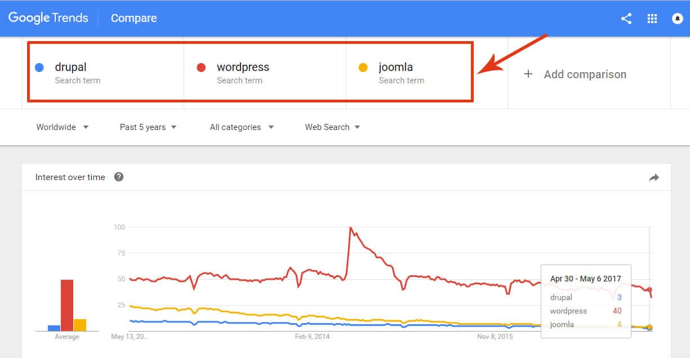Expand the All categories dropdown
The height and width of the screenshot is (358, 690).
[241, 127]
